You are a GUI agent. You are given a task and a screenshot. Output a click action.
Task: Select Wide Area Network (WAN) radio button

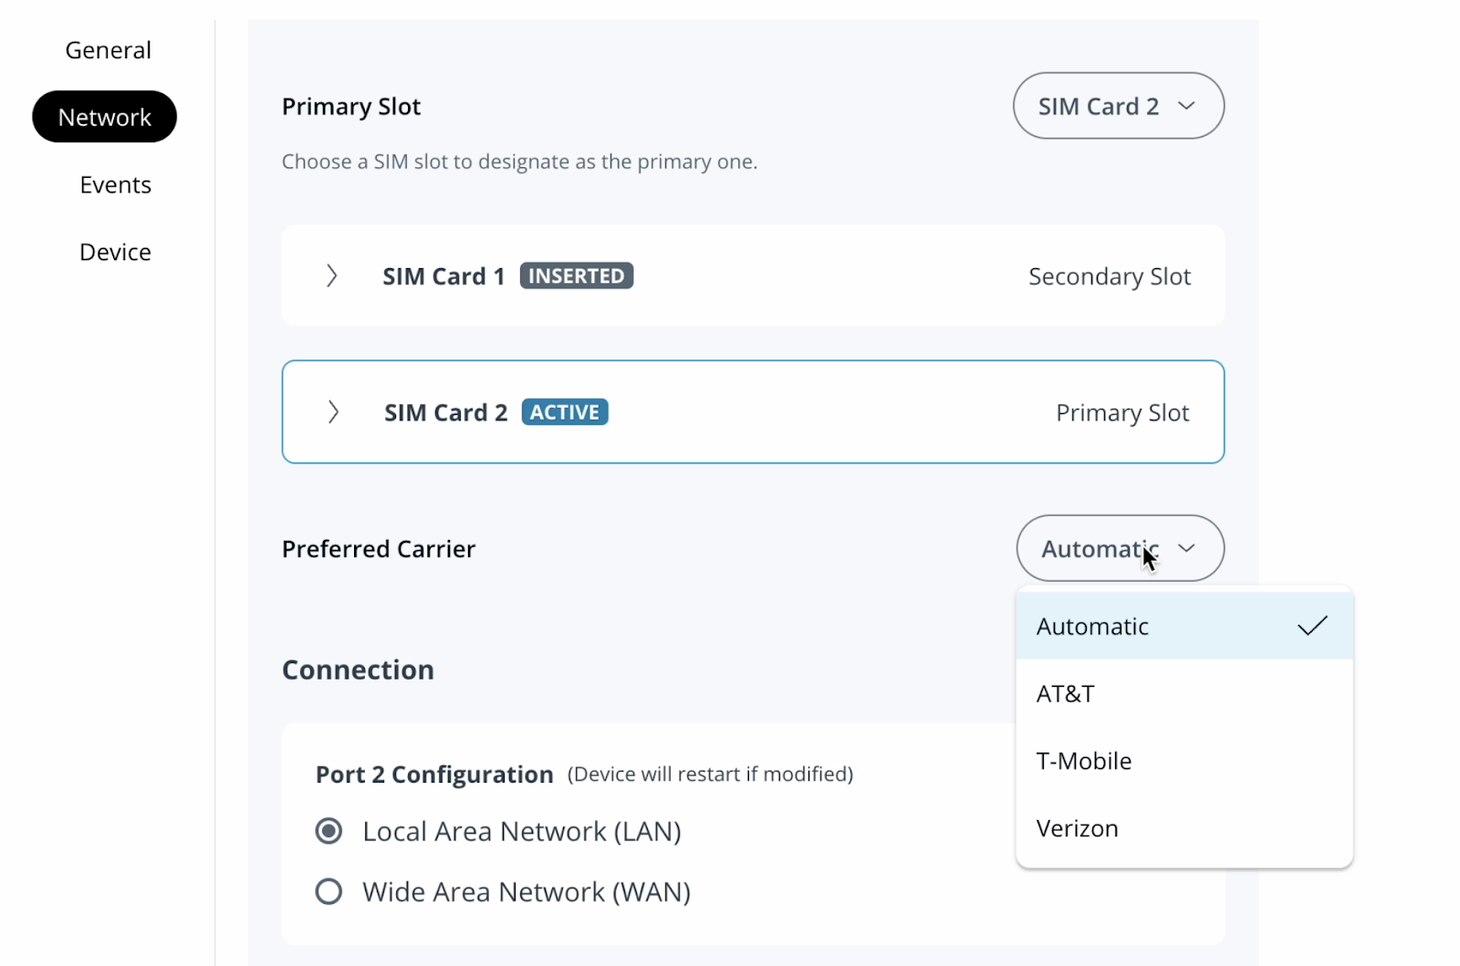click(x=328, y=891)
